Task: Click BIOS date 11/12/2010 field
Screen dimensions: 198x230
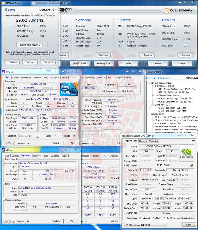Action: [47, 195]
